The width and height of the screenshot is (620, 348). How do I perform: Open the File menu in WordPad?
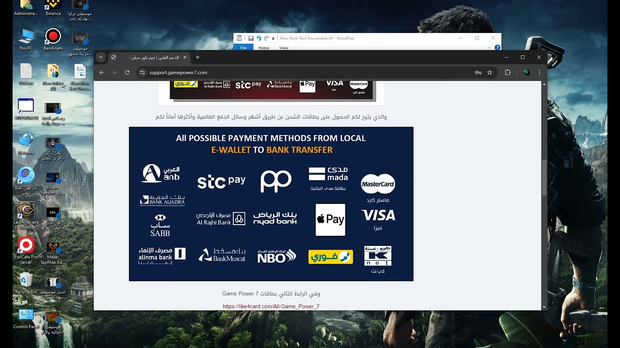[244, 48]
